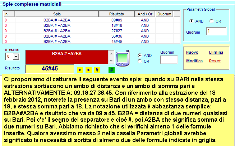Click AND cell in the 27#27 row
The width and height of the screenshot is (235, 146).
[x=145, y=31]
